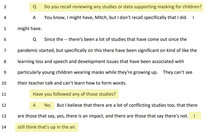Click line number 3
The image size is (207, 139).
click(5, 7)
